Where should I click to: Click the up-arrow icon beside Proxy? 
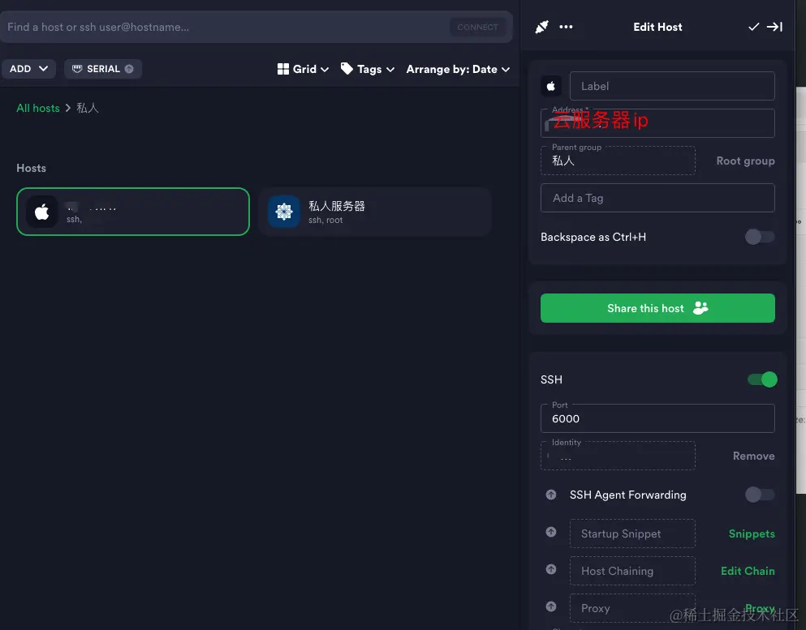(550, 607)
